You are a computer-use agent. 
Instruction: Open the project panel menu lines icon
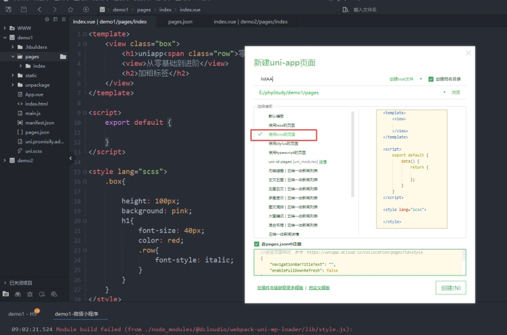click(64, 20)
